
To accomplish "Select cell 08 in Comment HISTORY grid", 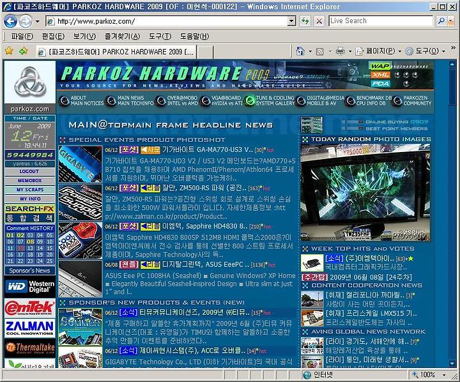I will click(x=30, y=241).
